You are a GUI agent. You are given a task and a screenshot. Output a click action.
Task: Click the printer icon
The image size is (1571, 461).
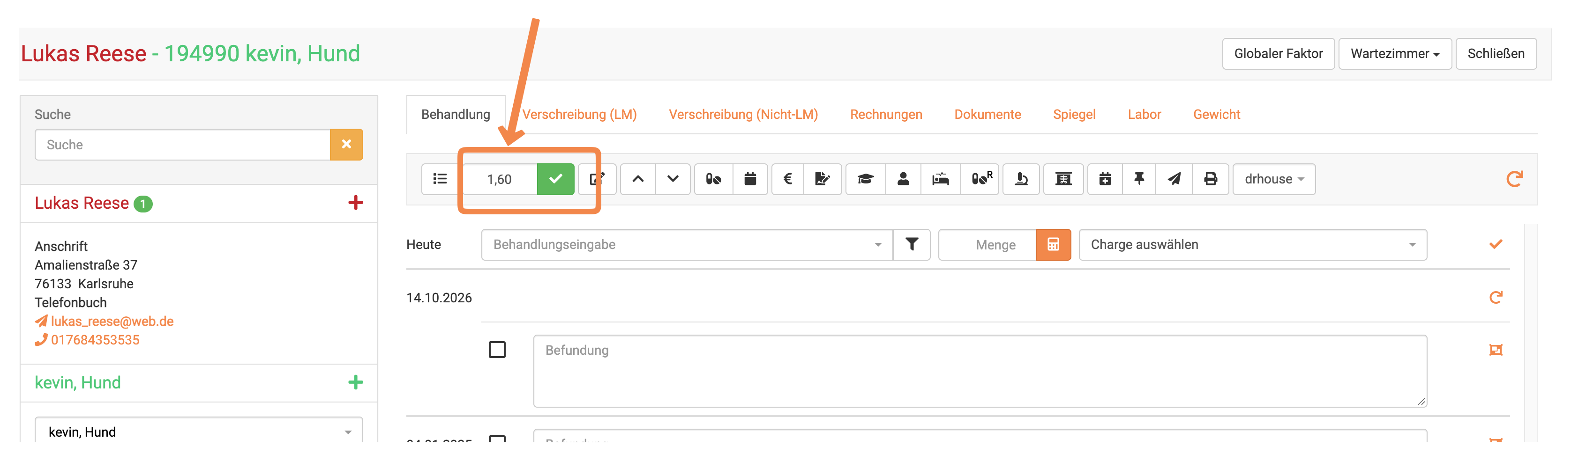point(1211,179)
